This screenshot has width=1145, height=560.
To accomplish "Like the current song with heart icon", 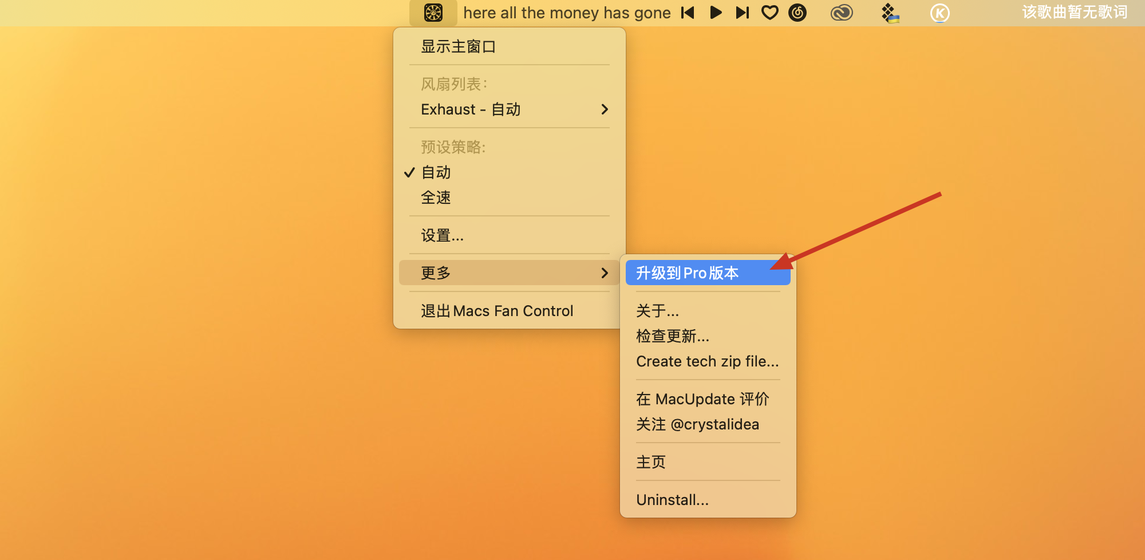I will tap(770, 13).
